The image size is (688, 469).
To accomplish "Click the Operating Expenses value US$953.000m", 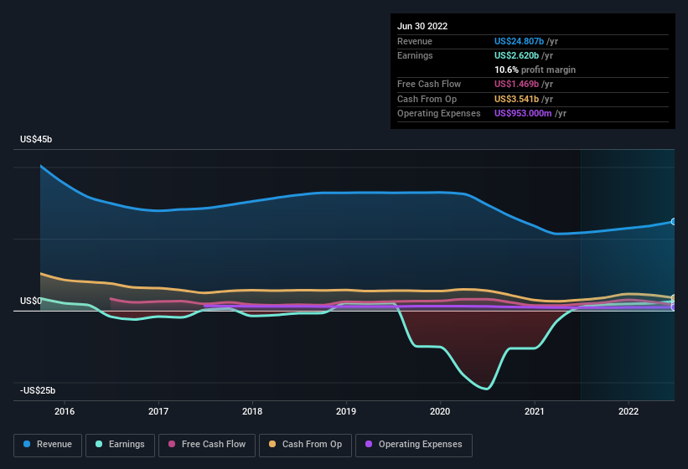I will (530, 113).
